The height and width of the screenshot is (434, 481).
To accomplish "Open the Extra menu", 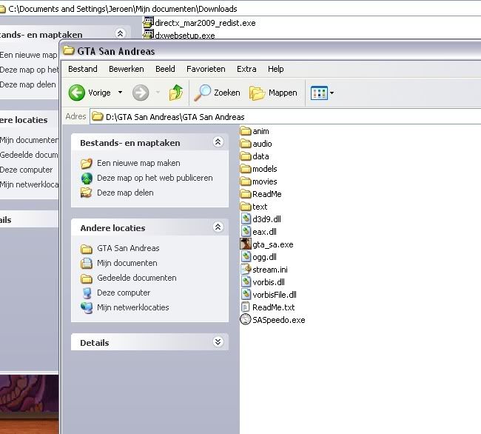I will pos(246,69).
